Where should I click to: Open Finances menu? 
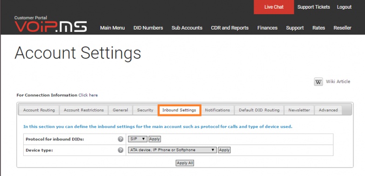pos(267,28)
